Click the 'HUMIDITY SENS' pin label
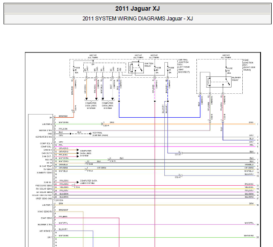 [x=45, y=173]
